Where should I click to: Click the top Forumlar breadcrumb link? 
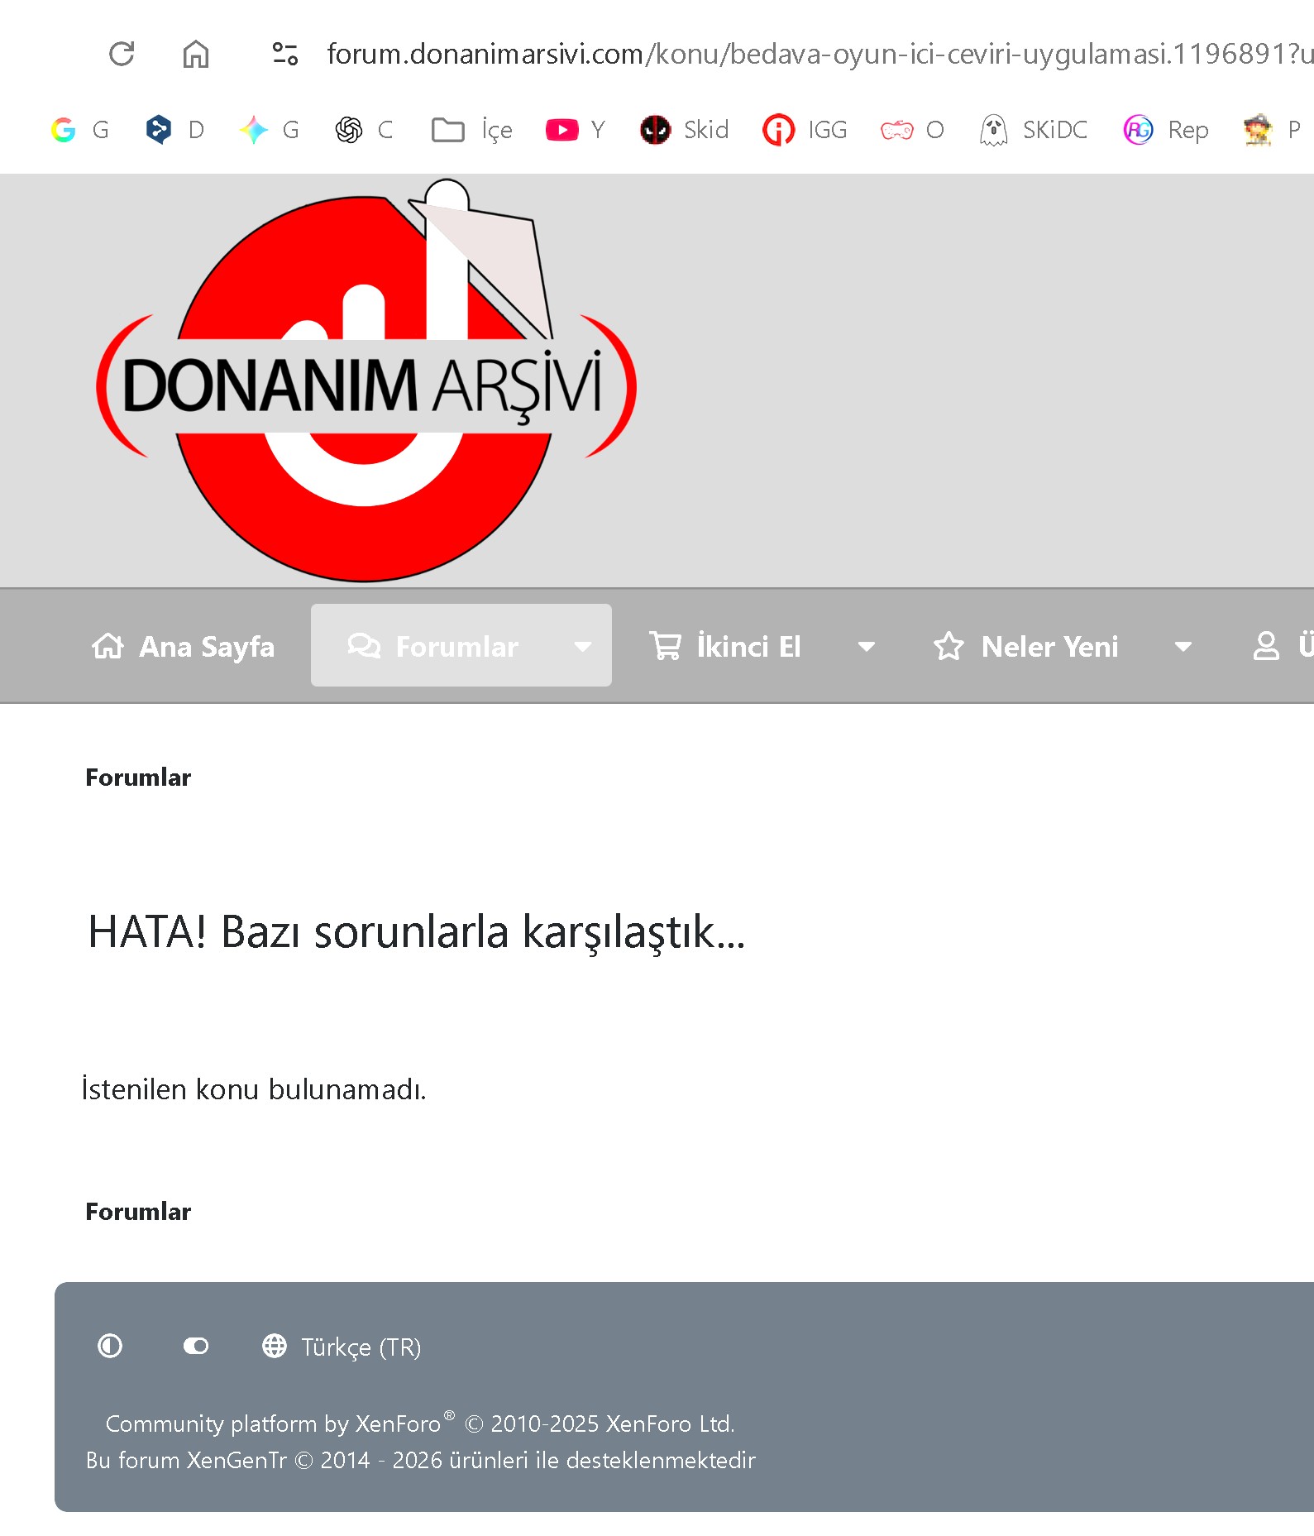tap(138, 778)
